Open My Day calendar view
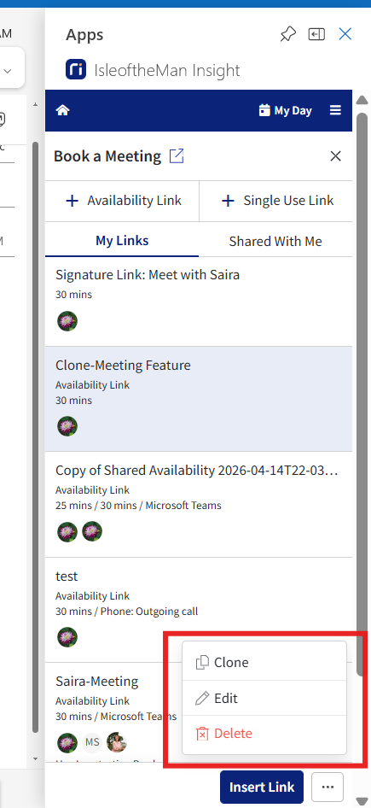 coord(285,110)
